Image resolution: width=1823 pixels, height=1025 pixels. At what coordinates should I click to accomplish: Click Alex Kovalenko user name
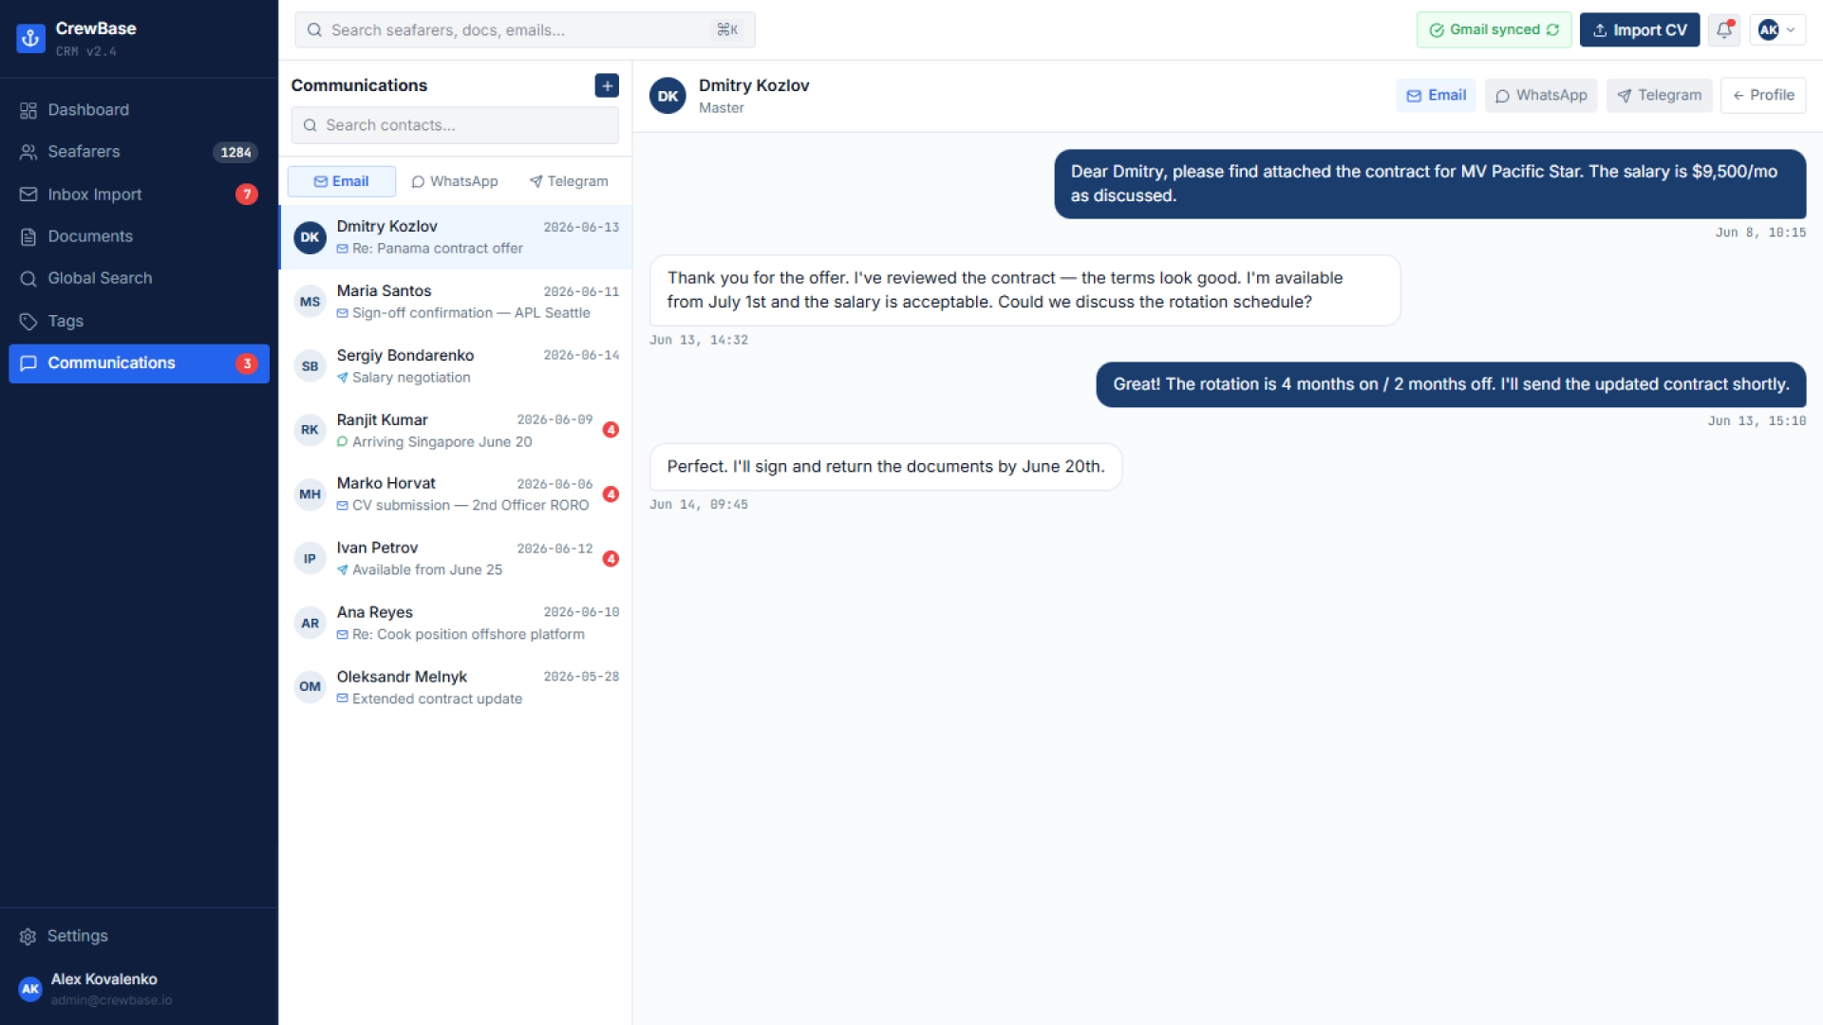tap(103, 979)
